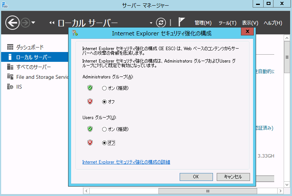Click the back arrow navigation button

(12, 23)
